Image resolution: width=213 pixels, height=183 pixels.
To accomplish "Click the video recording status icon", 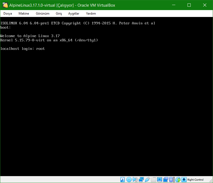I will [166, 180].
